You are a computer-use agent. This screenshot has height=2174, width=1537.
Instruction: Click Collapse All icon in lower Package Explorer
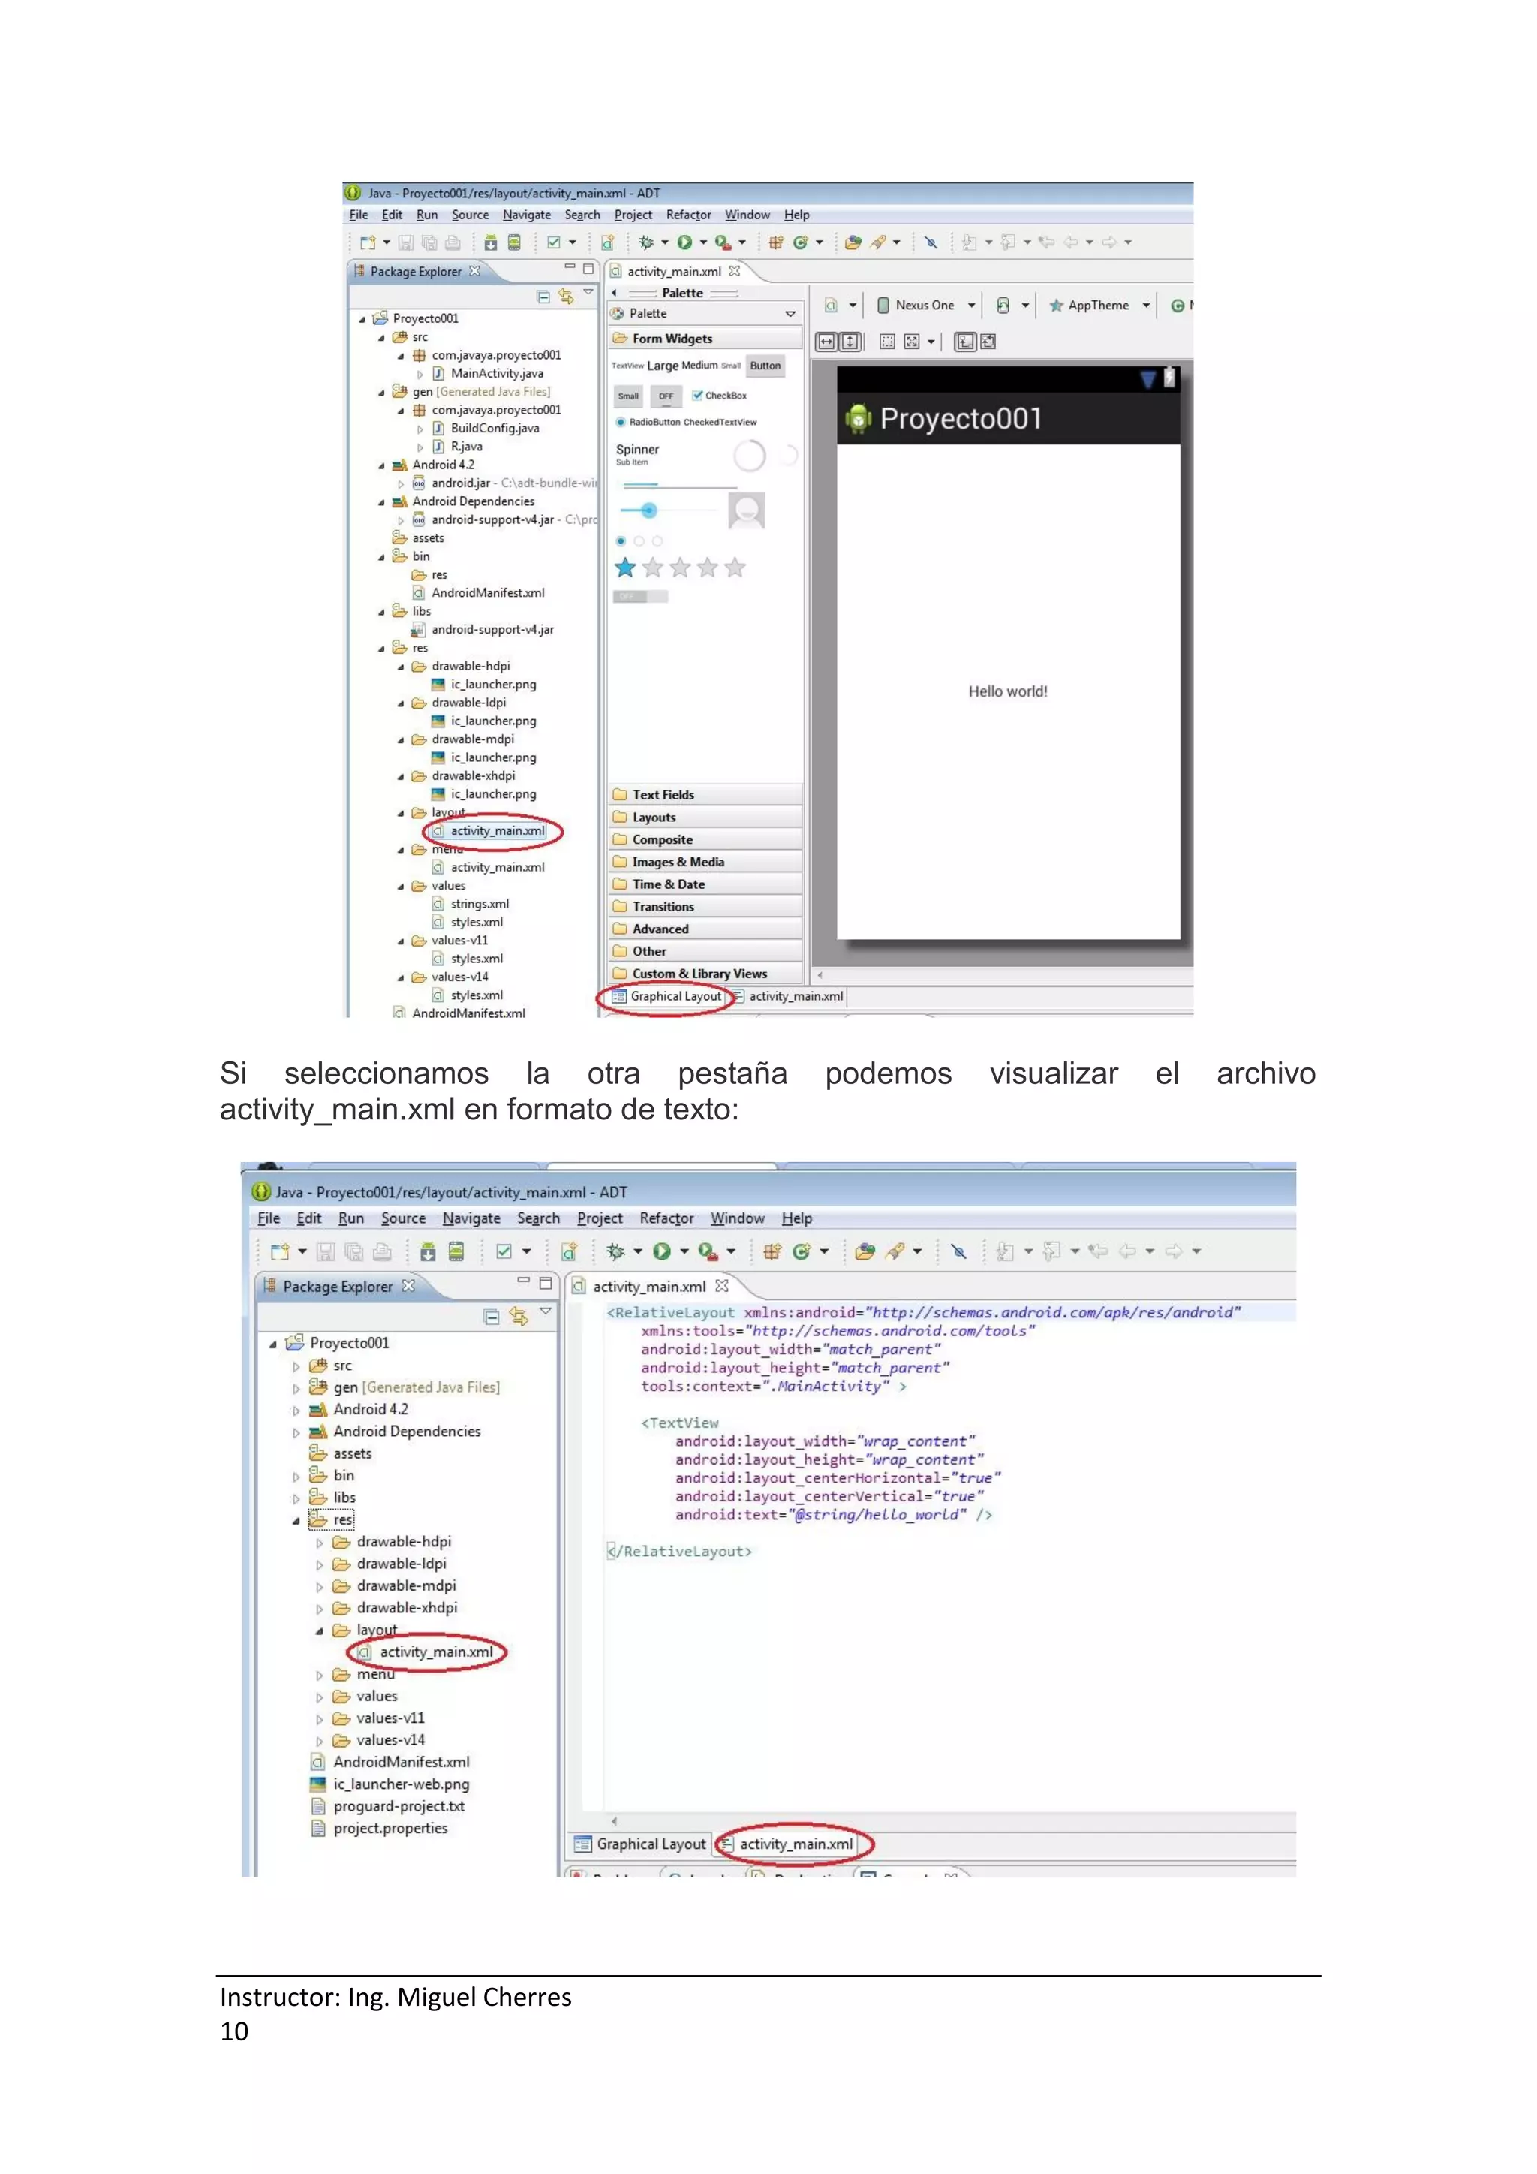point(492,1316)
